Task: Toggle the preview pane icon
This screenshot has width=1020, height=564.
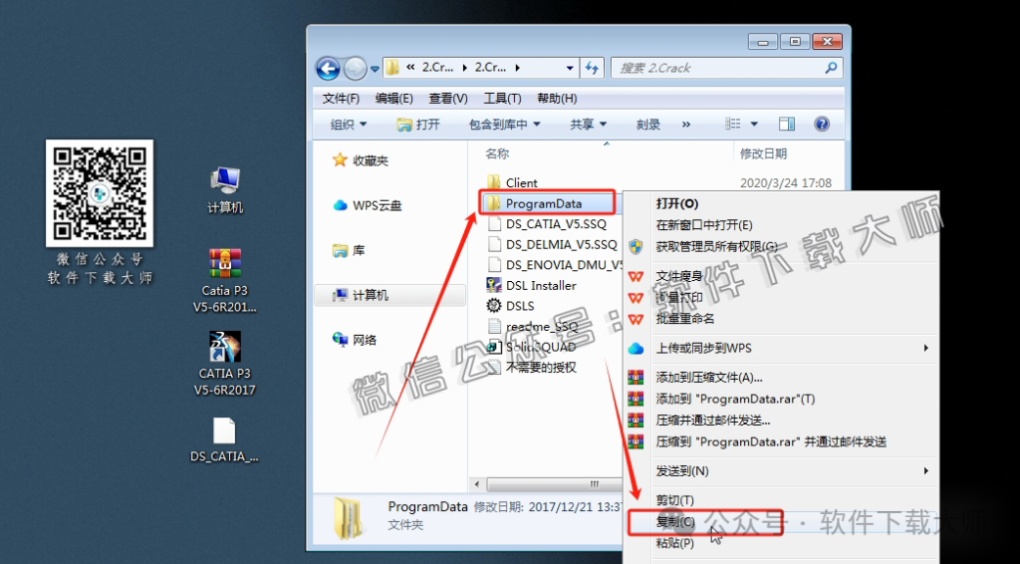Action: point(787,124)
